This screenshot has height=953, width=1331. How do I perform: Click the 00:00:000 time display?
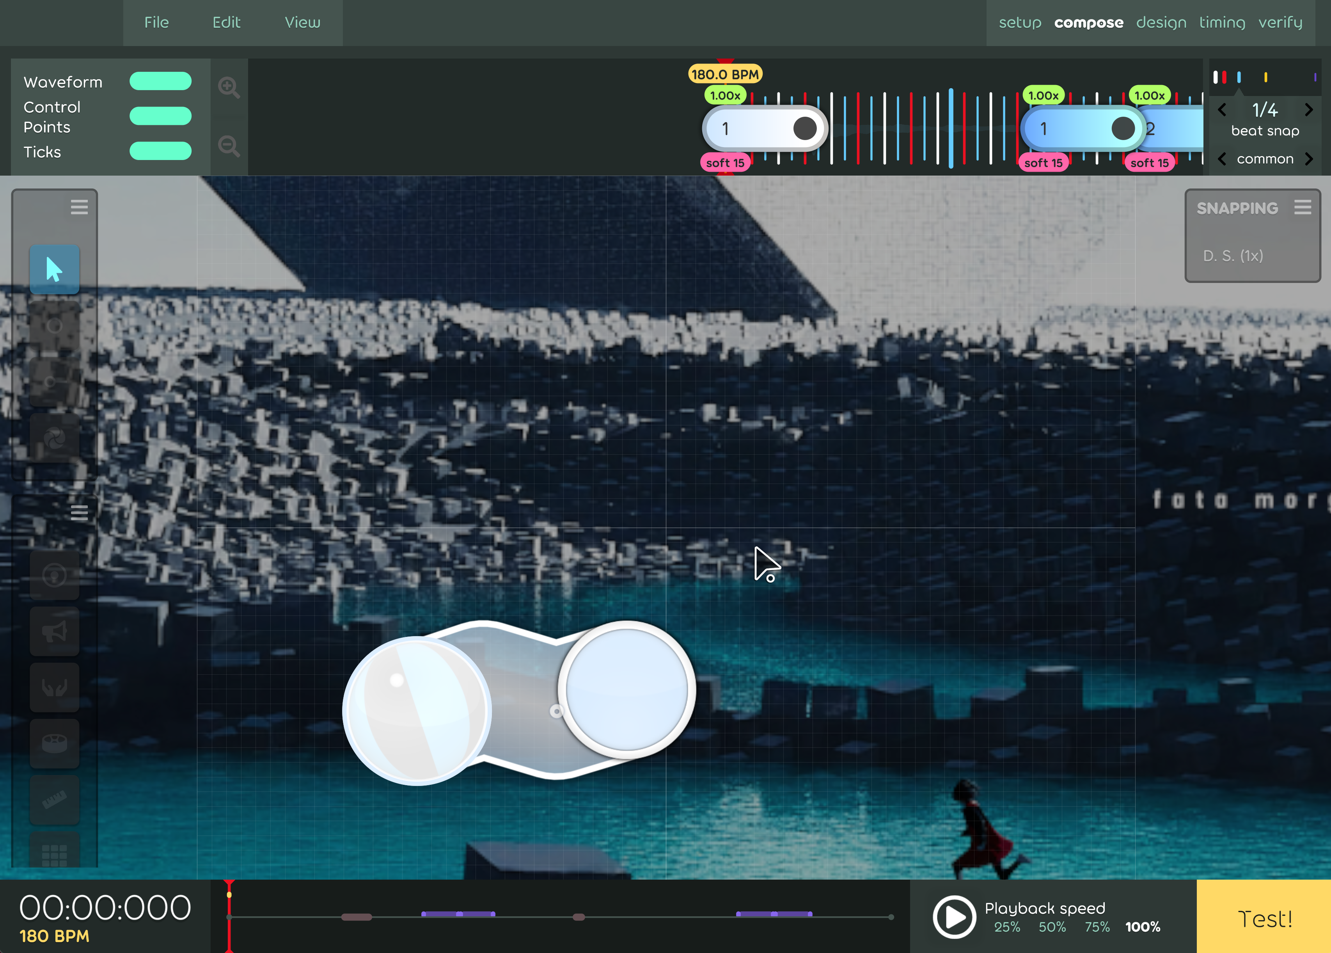tap(105, 907)
